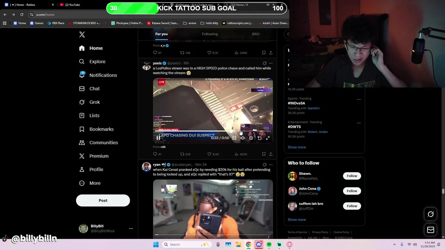Repost the x.x post with 128

[x=185, y=53]
